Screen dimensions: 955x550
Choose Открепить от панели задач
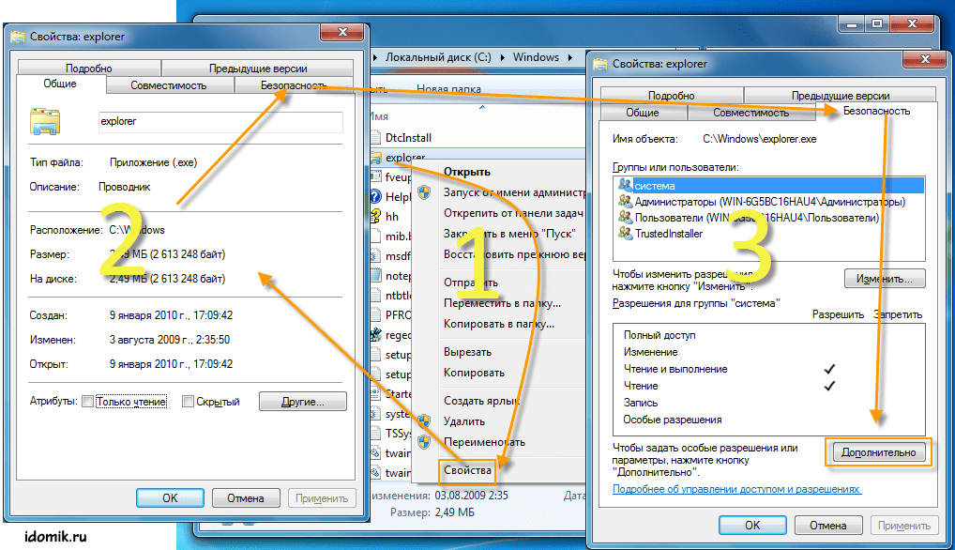[x=511, y=213]
